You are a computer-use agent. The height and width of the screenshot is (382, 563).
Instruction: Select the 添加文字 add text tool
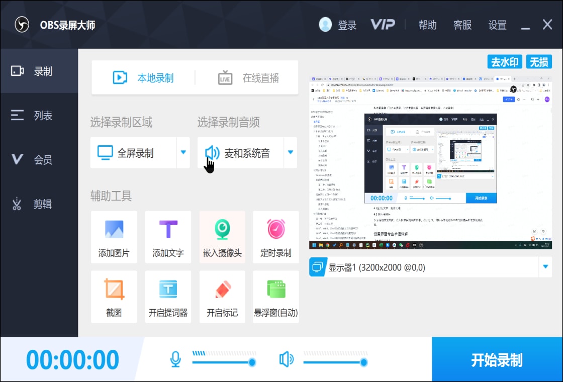[168, 237]
